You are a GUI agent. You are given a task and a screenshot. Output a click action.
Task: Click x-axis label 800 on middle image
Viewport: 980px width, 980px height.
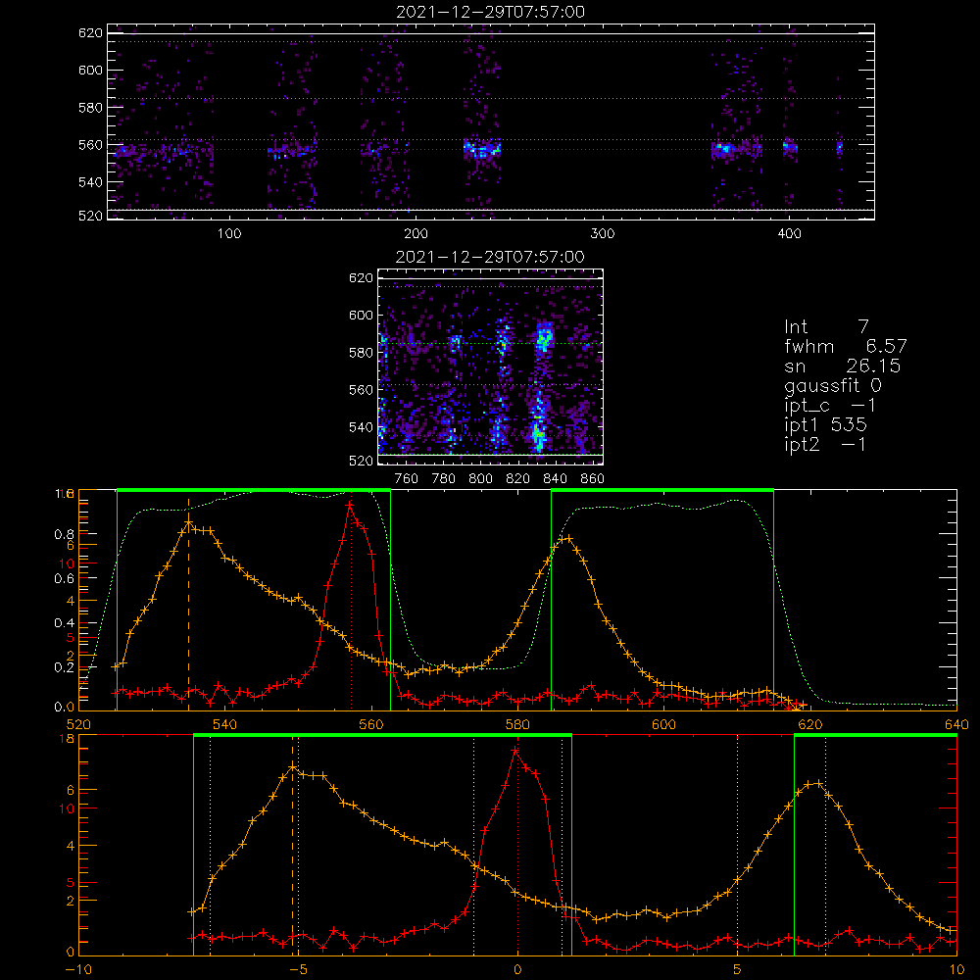480,479
